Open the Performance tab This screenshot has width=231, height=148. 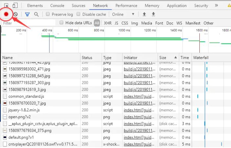pyautogui.click(x=126, y=6)
